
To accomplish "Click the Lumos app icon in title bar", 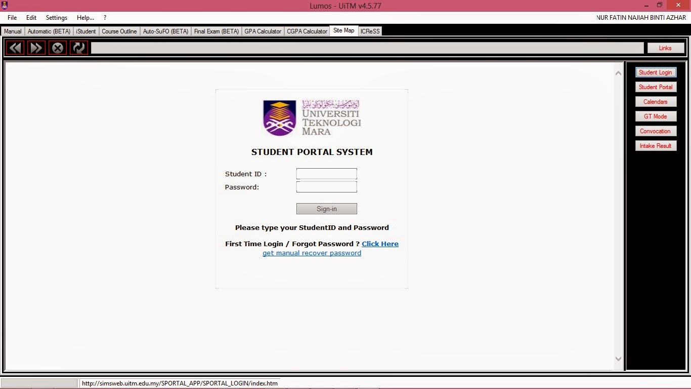I will point(5,6).
